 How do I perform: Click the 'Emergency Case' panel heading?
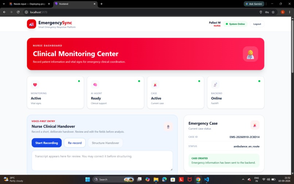point(203,123)
